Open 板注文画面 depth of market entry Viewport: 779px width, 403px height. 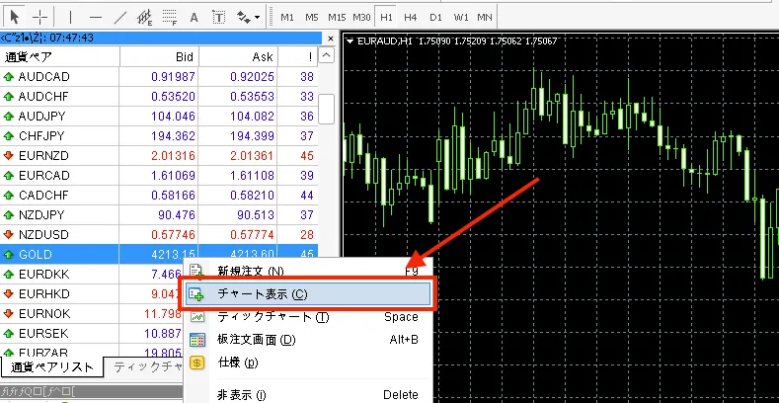[256, 340]
